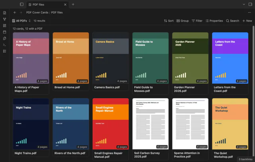The image size is (255, 162).
Task: Open the templates copy icon
Action: point(4,38)
